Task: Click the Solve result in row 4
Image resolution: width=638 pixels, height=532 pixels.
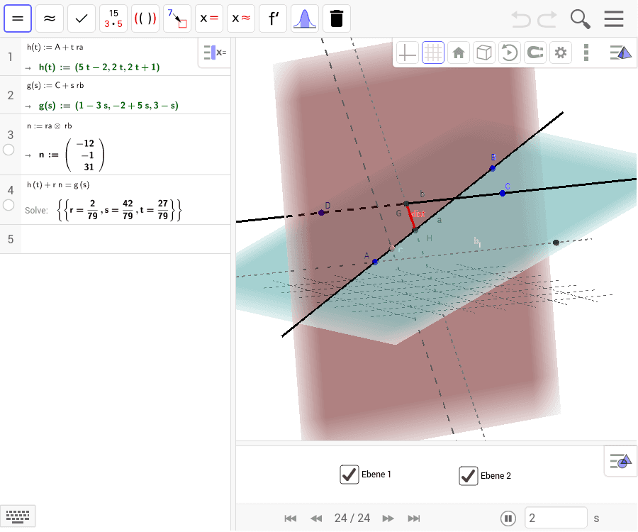Action: coord(120,210)
